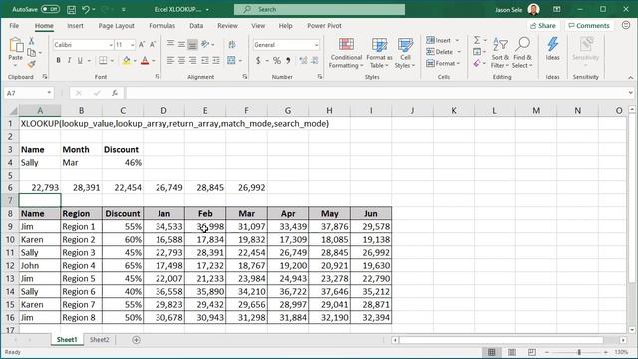The height and width of the screenshot is (359, 638).
Task: Click the Wrap Text icon
Action: pos(232,44)
